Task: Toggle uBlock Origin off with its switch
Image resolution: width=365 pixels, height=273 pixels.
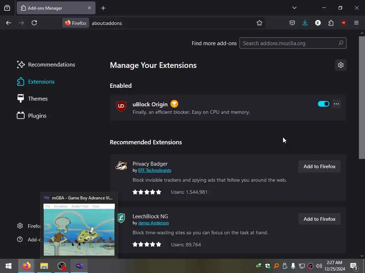Action: [323, 104]
